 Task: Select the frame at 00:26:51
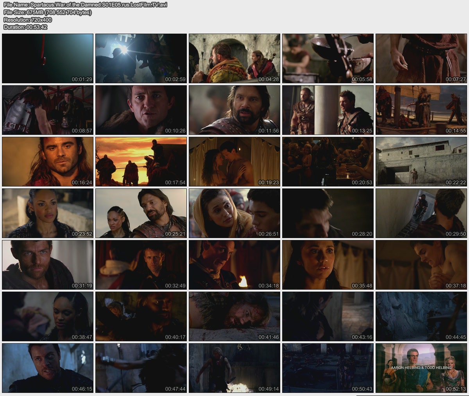click(x=234, y=213)
